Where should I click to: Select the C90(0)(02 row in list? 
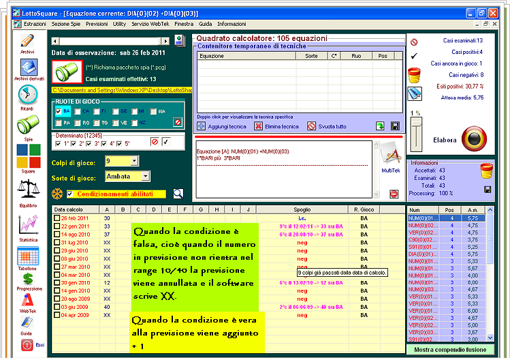(447, 240)
